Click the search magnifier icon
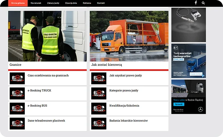This screenshot has width=223, height=137. tap(203, 3)
